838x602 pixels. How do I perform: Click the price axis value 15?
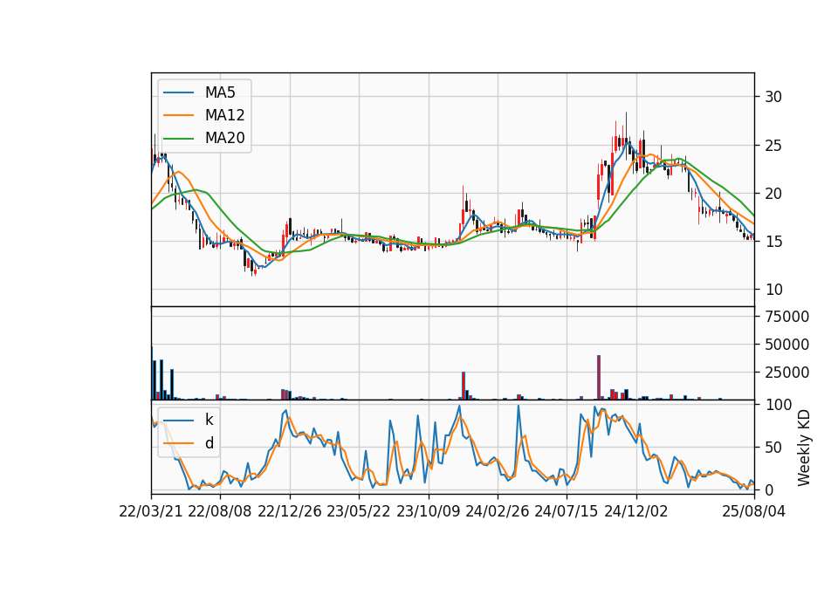click(x=773, y=242)
